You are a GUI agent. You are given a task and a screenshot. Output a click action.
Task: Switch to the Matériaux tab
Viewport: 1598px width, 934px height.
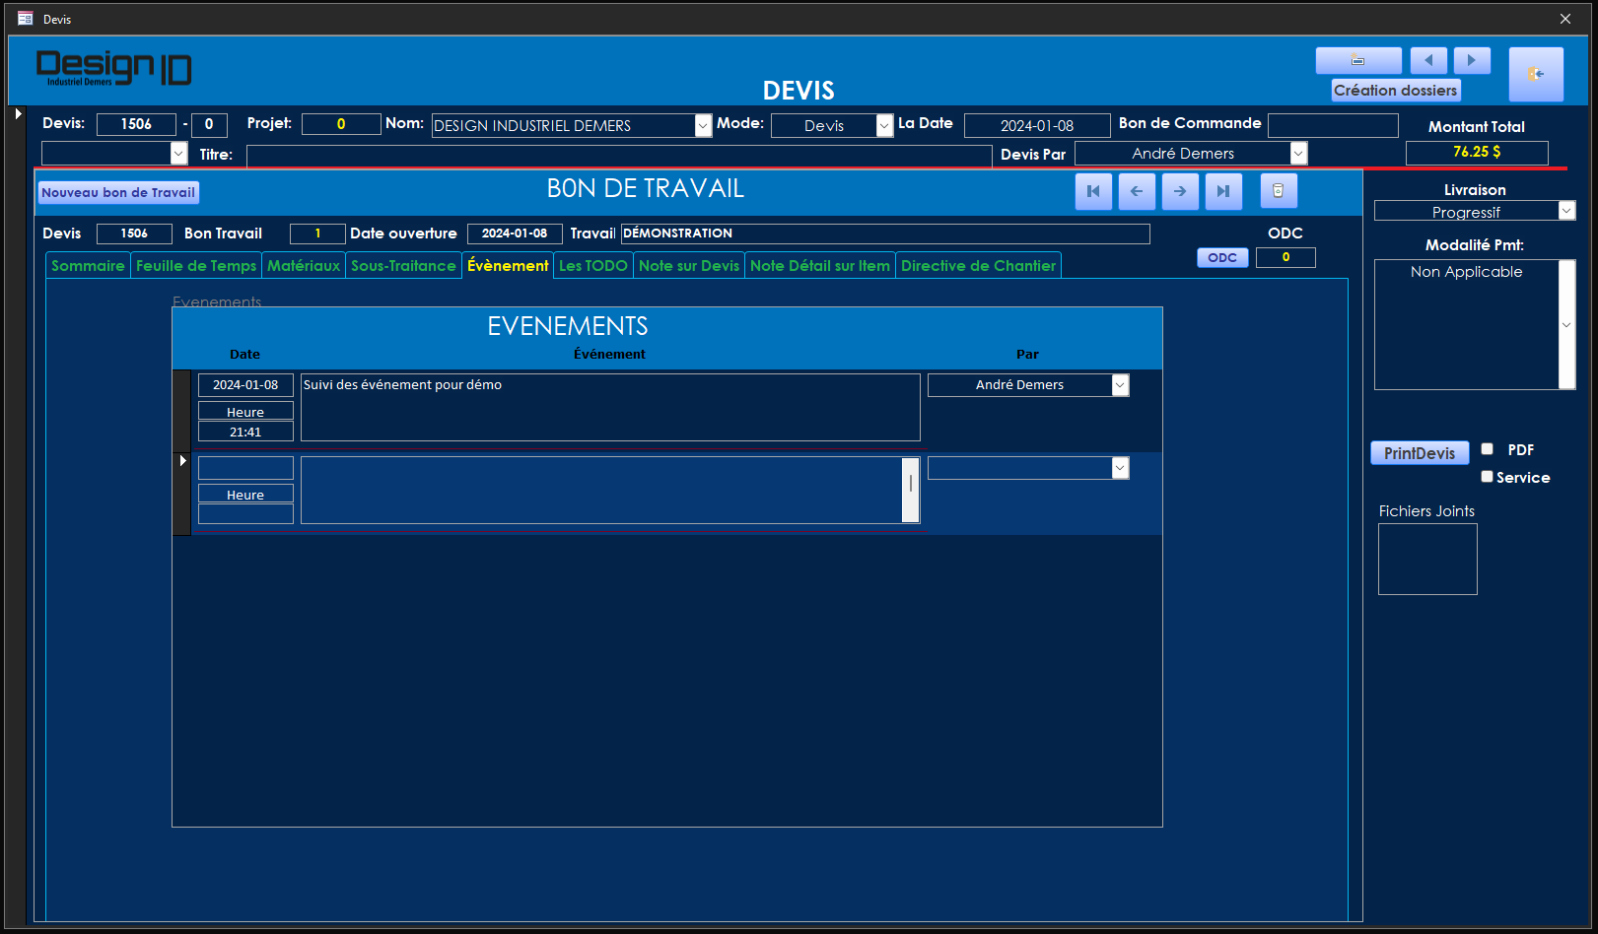303,266
